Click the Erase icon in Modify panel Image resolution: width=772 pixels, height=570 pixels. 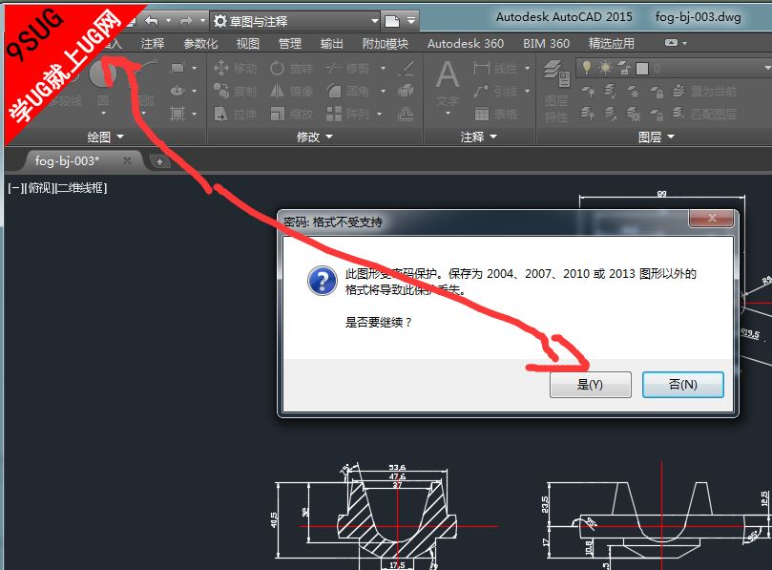406,68
